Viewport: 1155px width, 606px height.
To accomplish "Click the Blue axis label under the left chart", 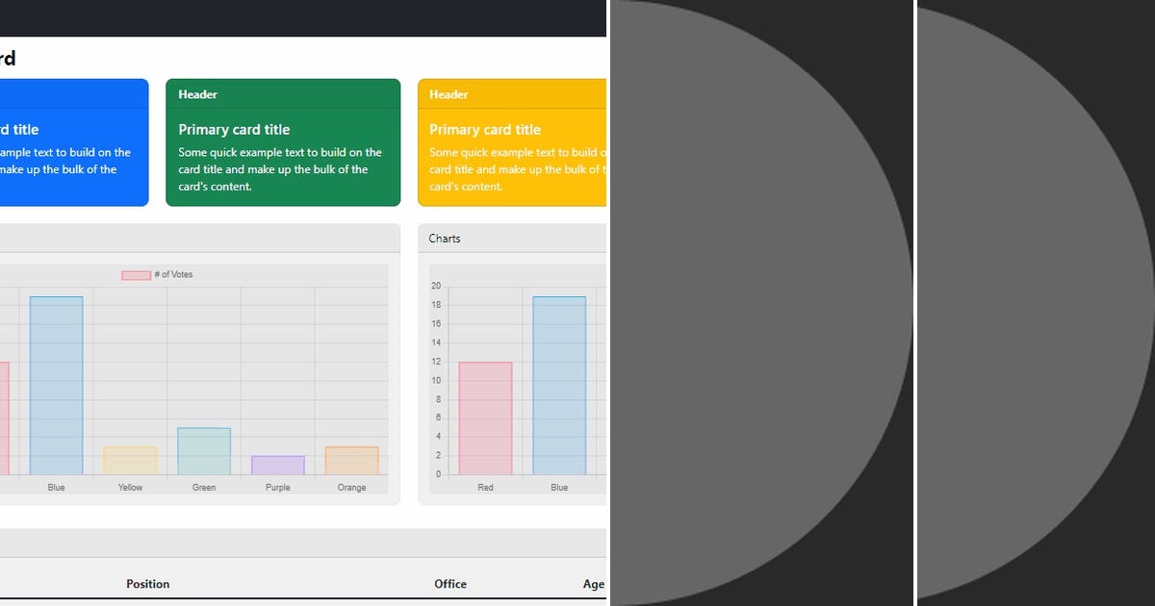I will (x=56, y=487).
